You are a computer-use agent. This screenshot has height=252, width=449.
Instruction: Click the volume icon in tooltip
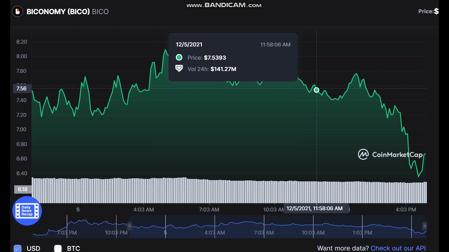coord(179,69)
